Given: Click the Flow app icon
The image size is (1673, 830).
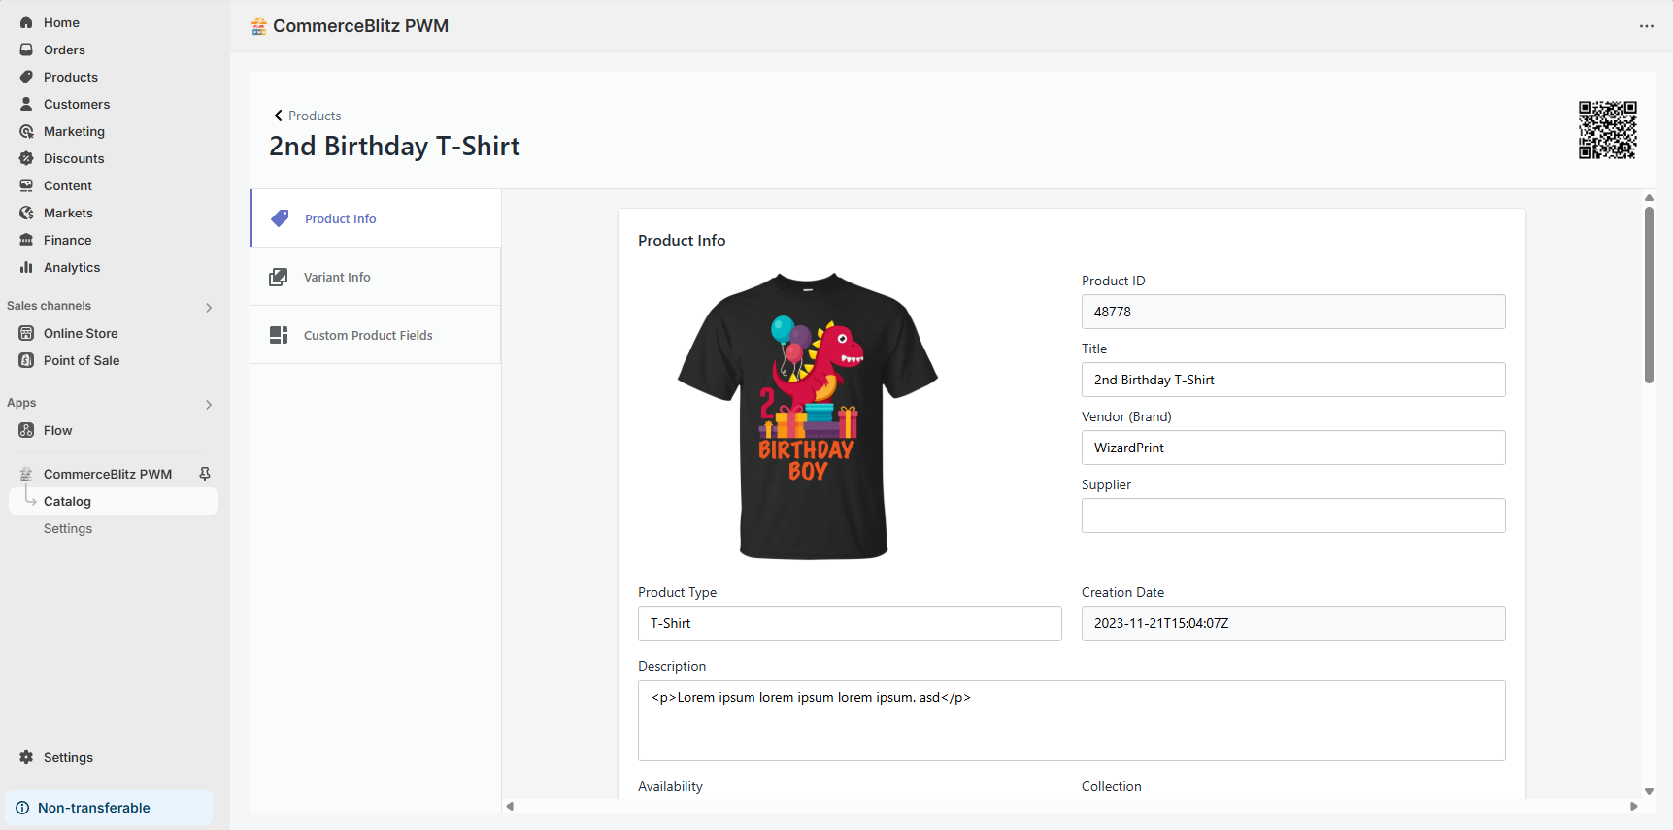Looking at the screenshot, I should click(x=26, y=430).
